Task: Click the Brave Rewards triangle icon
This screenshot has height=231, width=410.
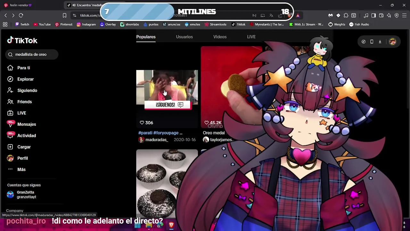Action: pyautogui.click(x=298, y=15)
